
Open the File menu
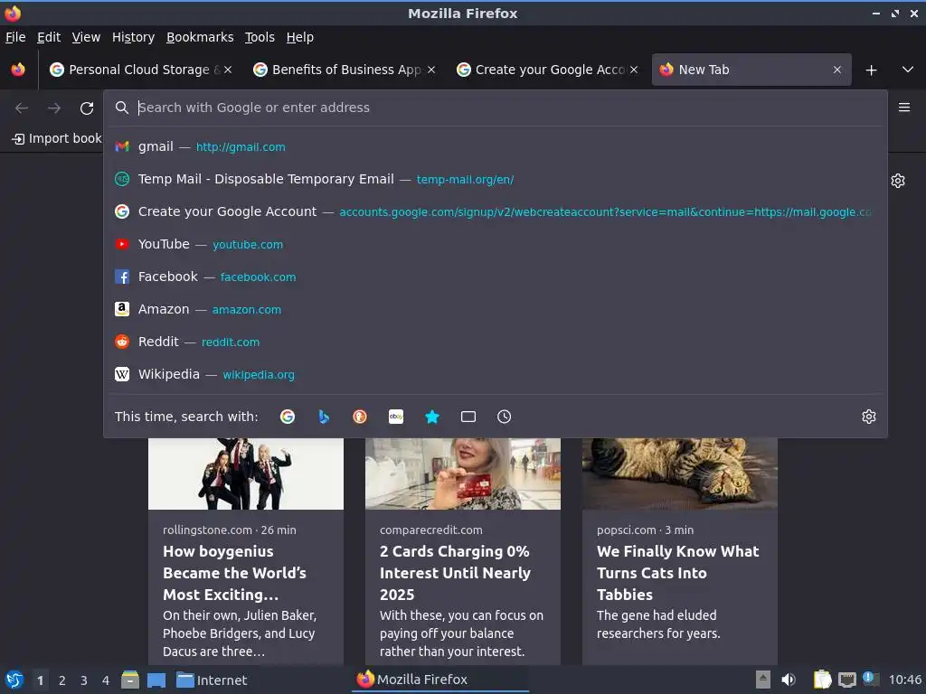pos(15,37)
